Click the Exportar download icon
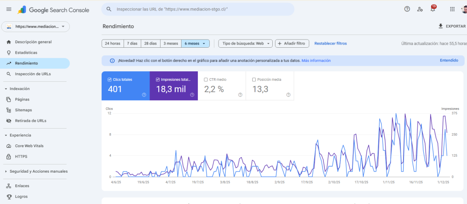The width and height of the screenshot is (467, 204). (x=441, y=26)
